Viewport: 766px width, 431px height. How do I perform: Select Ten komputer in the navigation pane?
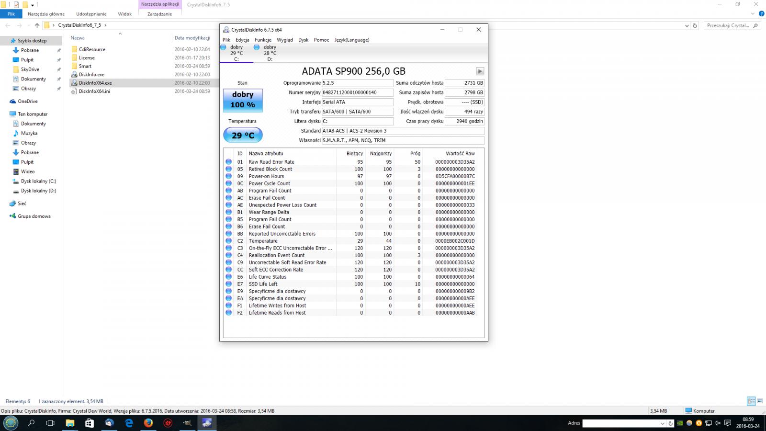[33, 114]
